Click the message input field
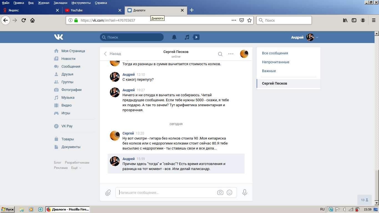379x213 pixels. [x=166, y=192]
